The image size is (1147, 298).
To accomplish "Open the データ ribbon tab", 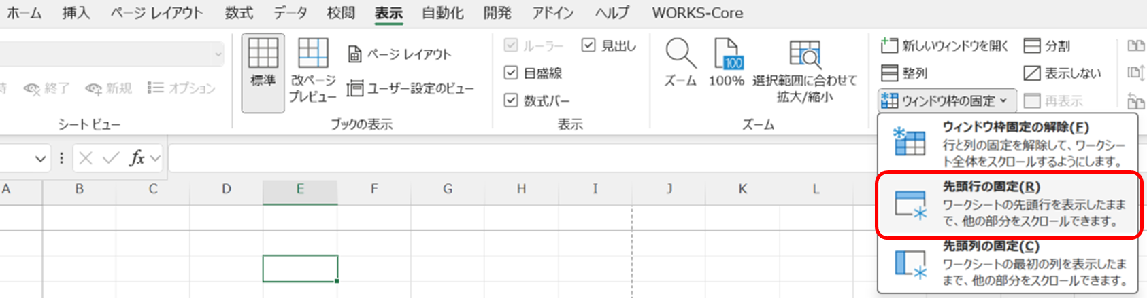I will point(290,13).
